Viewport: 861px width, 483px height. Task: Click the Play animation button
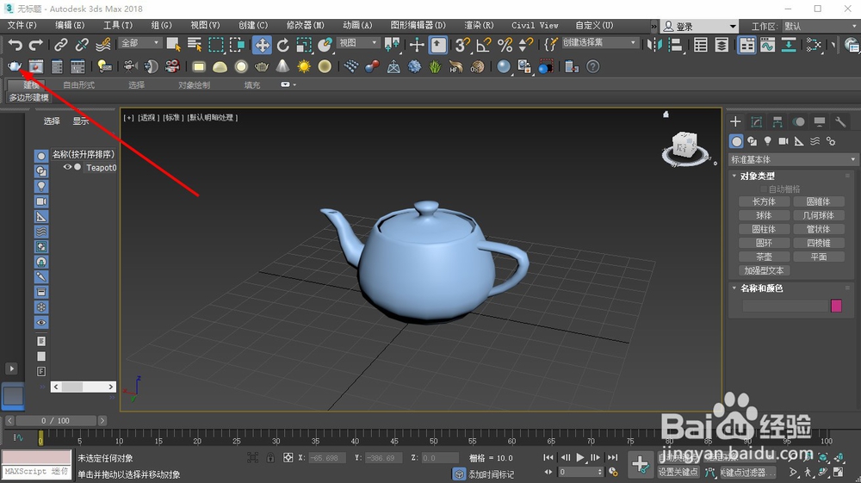click(580, 457)
